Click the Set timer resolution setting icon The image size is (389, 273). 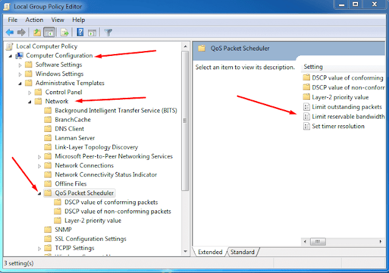click(306, 126)
